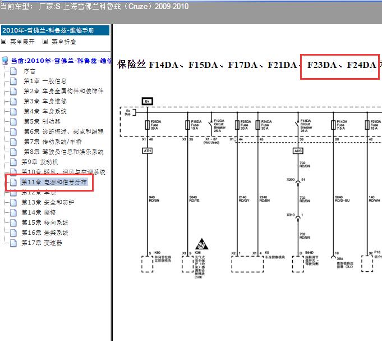382x341 pixels.
Task: Click the page icon beside 第15章 转向系统
Action: point(13,223)
